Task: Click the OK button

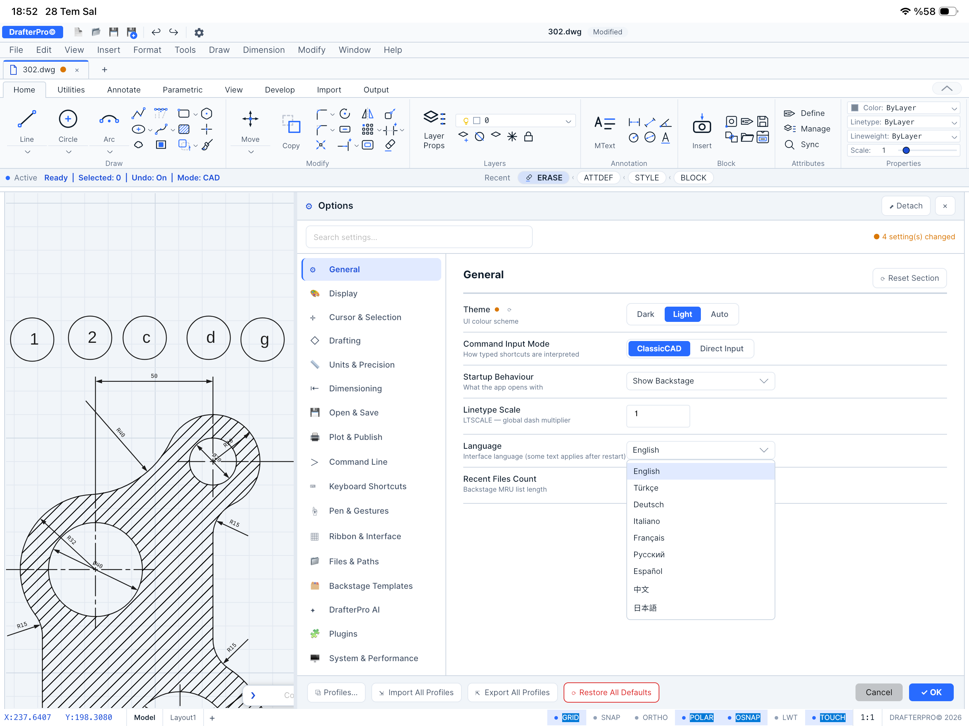Action: pyautogui.click(x=931, y=692)
